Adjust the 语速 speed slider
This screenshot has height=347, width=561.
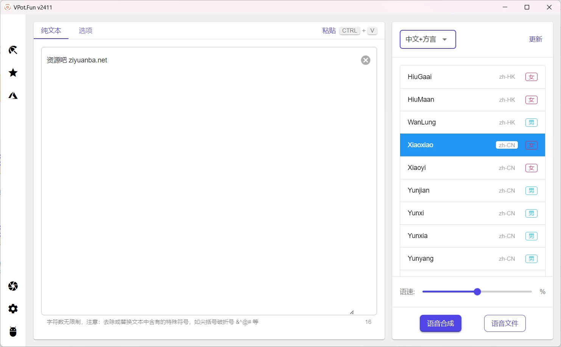[477, 291]
